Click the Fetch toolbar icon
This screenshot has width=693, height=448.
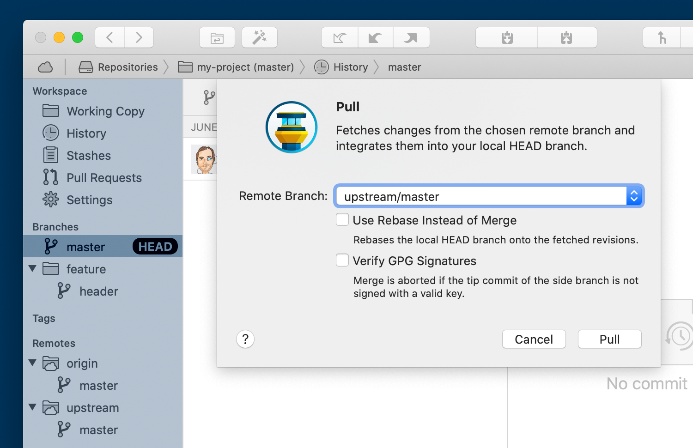click(340, 37)
